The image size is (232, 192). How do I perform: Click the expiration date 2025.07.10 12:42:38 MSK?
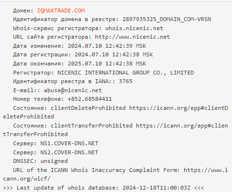pos(107,64)
